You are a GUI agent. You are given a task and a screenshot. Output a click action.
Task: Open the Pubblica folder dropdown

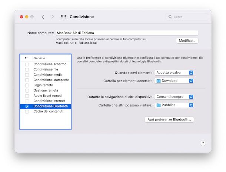point(174,105)
